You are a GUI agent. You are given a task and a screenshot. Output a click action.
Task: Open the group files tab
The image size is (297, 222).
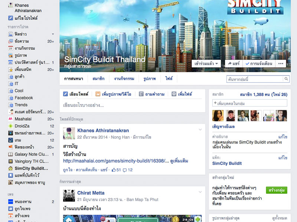(x=169, y=79)
